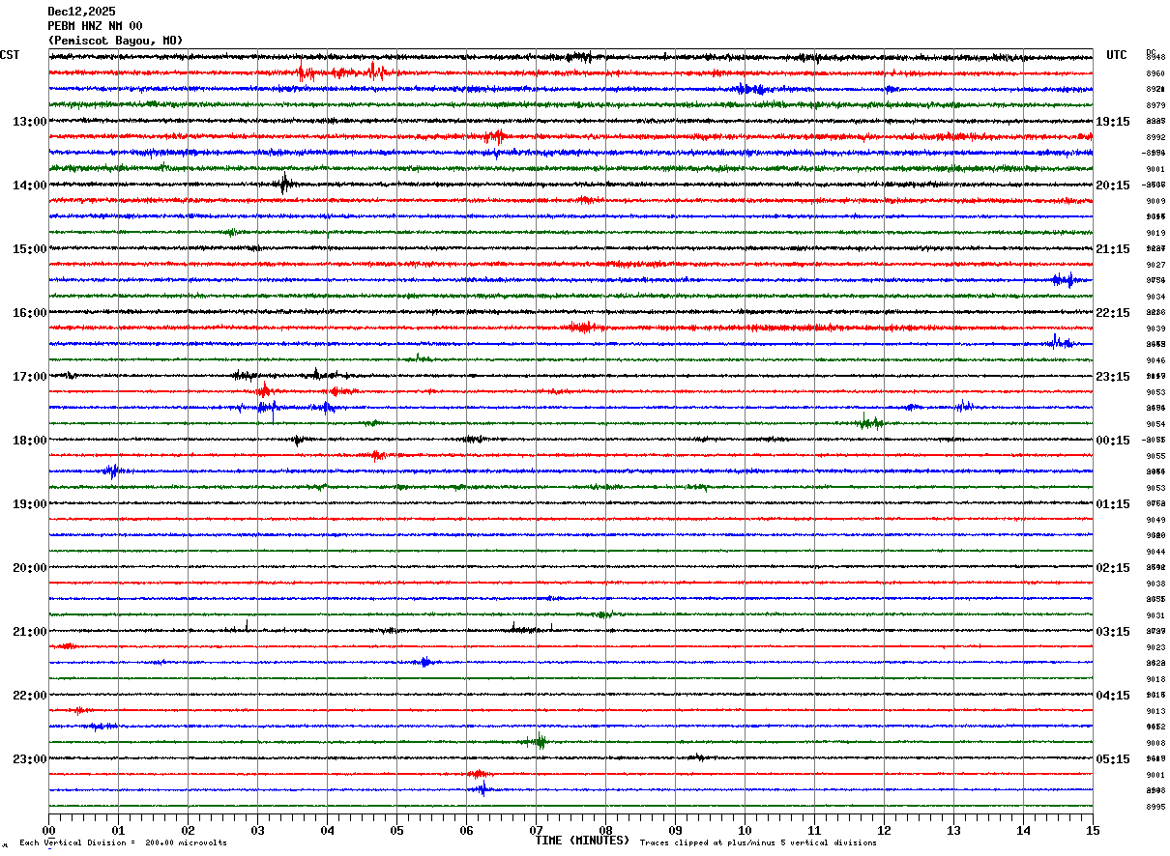Click the location label (Pemiscot Bayou, MO)
The width and height of the screenshot is (1170, 856).
coord(115,41)
